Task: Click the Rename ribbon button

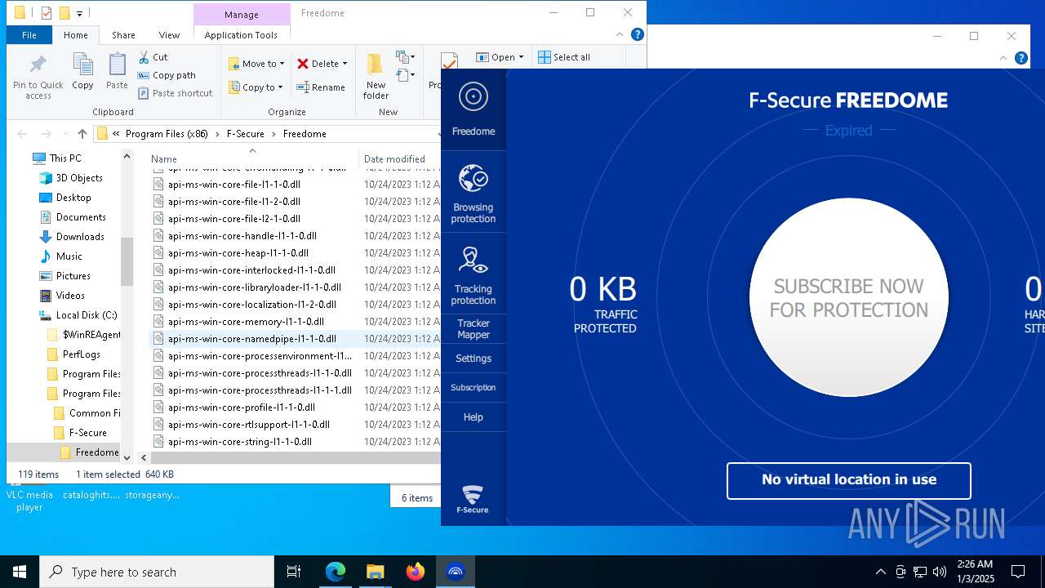Action: (321, 87)
